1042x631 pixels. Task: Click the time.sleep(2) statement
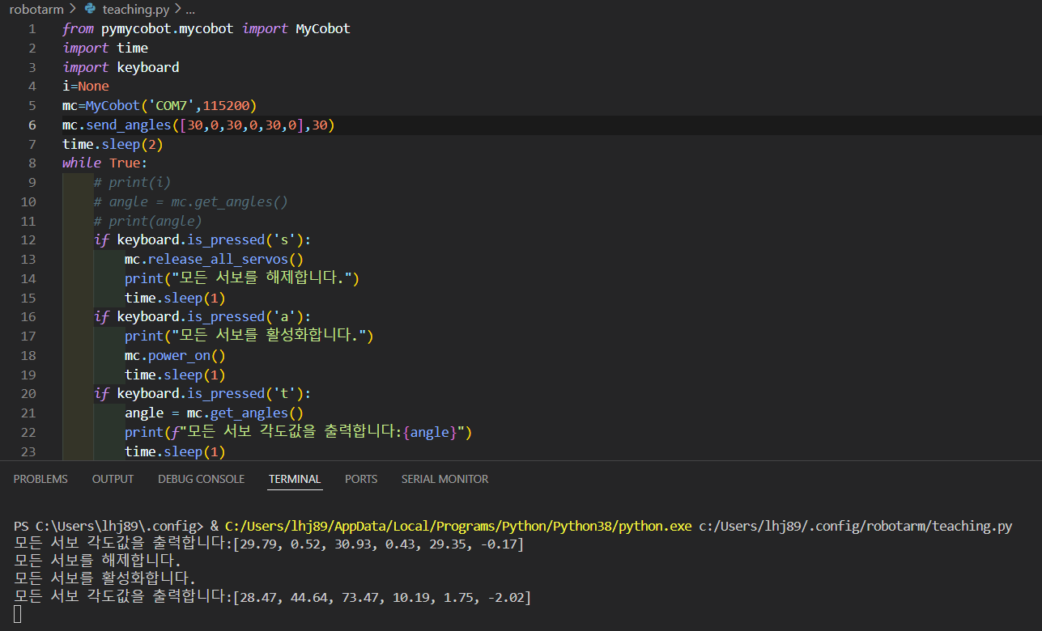tap(113, 144)
